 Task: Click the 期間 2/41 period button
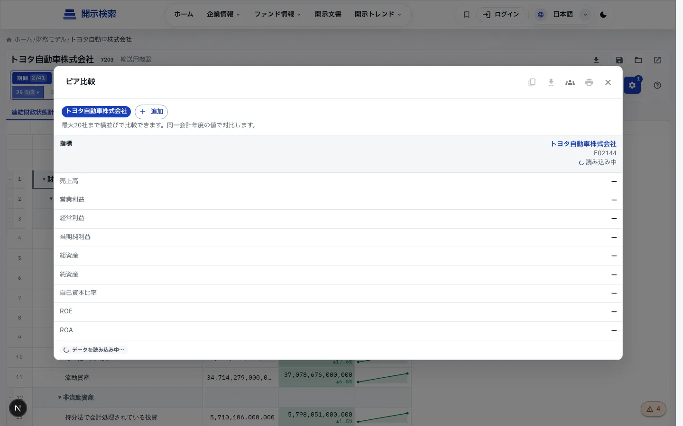[31, 78]
